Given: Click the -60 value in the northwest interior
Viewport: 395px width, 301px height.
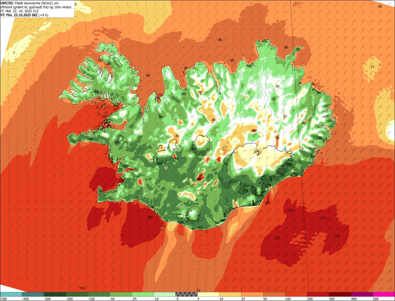Looking at the screenshot, I should pos(160,117).
